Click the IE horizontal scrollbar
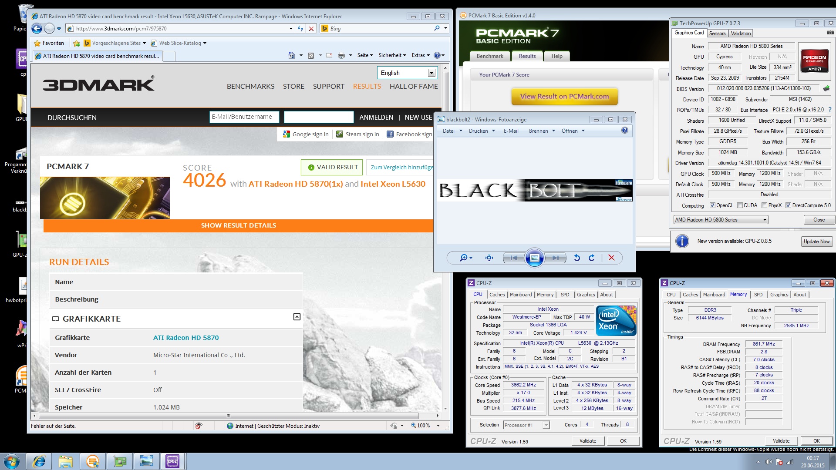 point(229,416)
